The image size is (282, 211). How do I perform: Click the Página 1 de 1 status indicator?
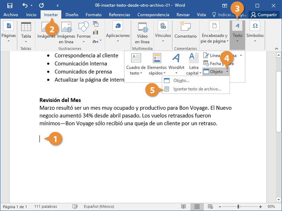tap(15, 207)
